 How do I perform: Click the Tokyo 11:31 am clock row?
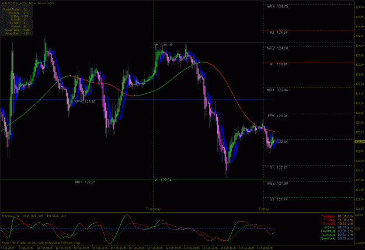[338, 220]
